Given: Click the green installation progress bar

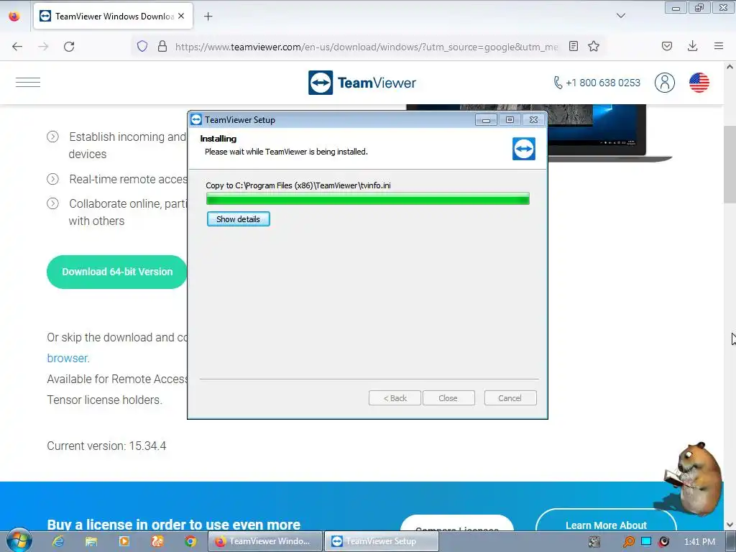Looking at the screenshot, I should (x=368, y=199).
